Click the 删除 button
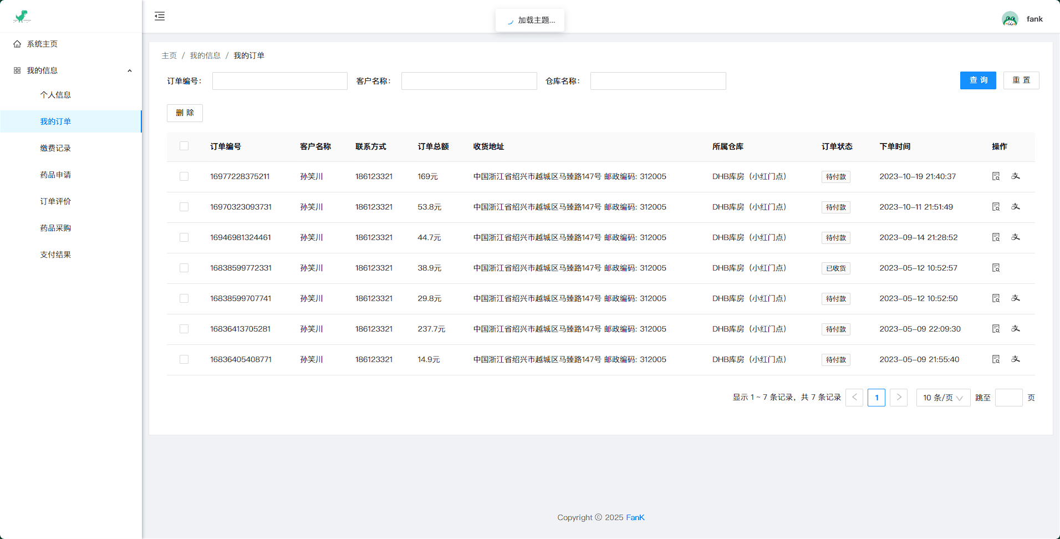This screenshot has width=1060, height=539. (185, 113)
